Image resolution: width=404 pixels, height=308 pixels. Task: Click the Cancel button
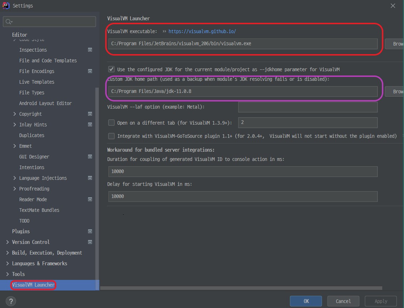tap(343, 301)
